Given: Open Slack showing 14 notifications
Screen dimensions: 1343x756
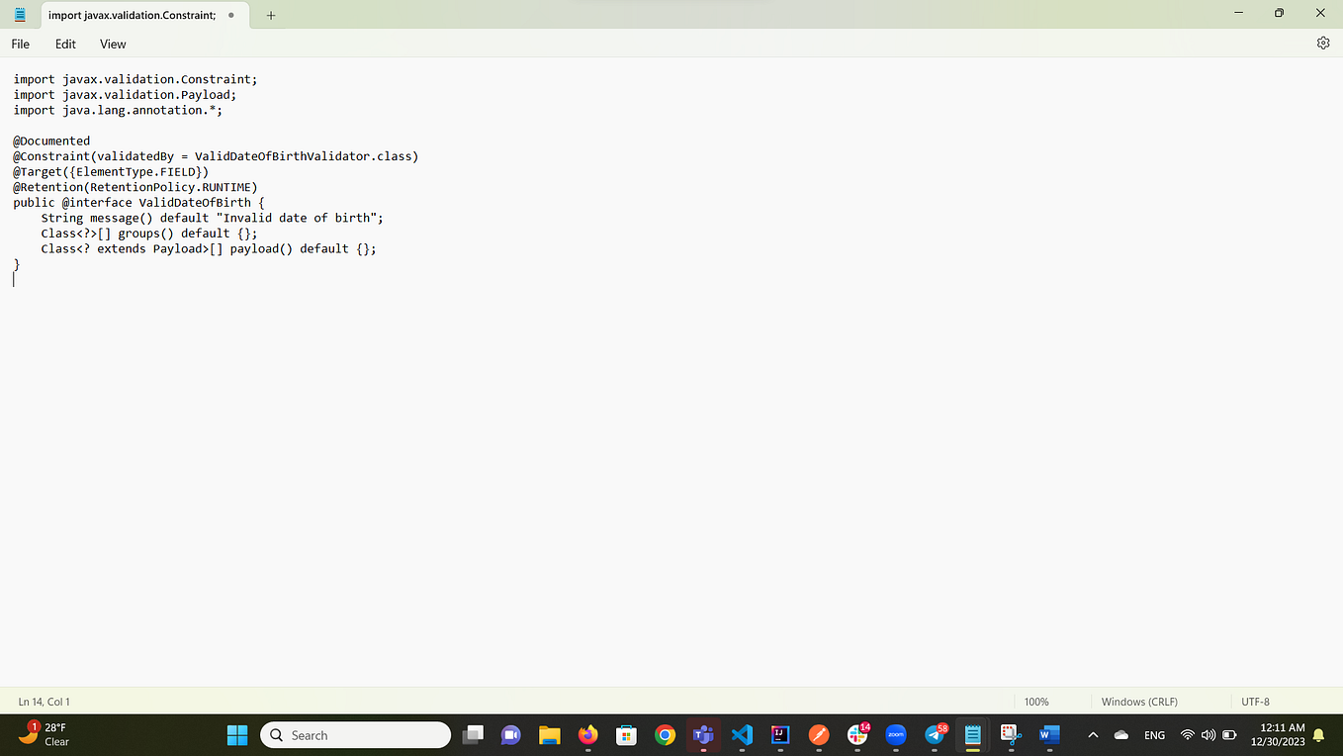Looking at the screenshot, I should pos(856,735).
